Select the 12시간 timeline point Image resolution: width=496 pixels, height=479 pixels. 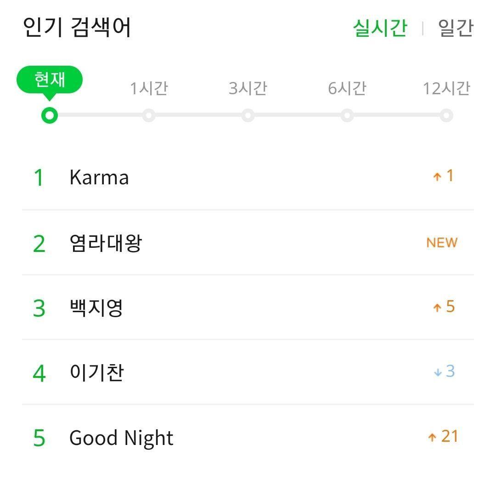point(446,115)
